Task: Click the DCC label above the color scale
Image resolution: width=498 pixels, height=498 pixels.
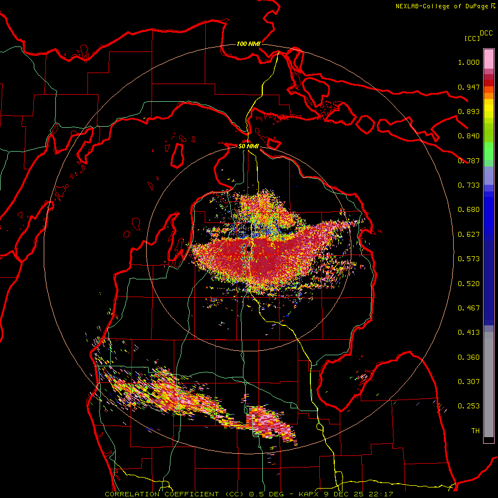Action: pos(486,33)
